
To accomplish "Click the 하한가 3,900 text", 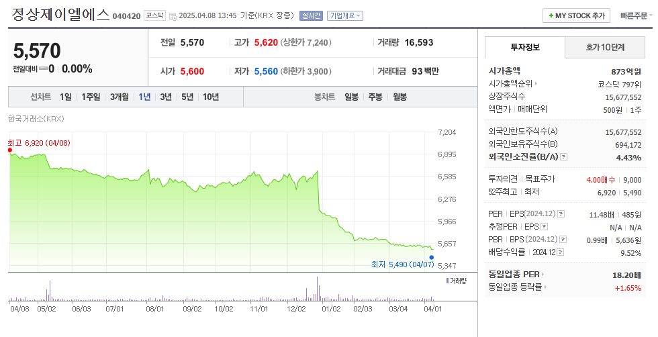I will pyautogui.click(x=306, y=71).
